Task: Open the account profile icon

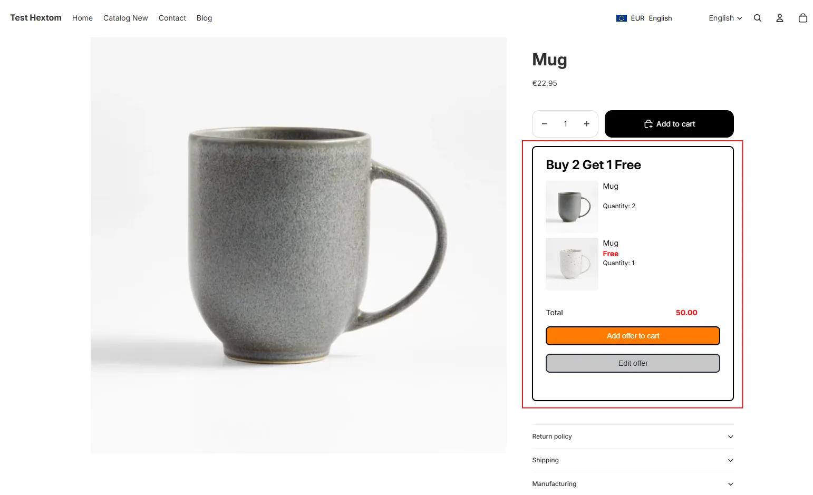Action: click(780, 18)
